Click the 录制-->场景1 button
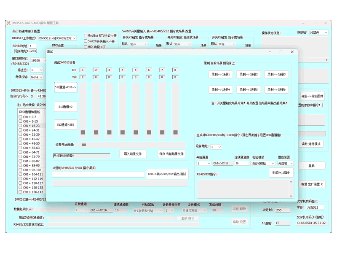The image size is (337, 253). tap(221, 75)
